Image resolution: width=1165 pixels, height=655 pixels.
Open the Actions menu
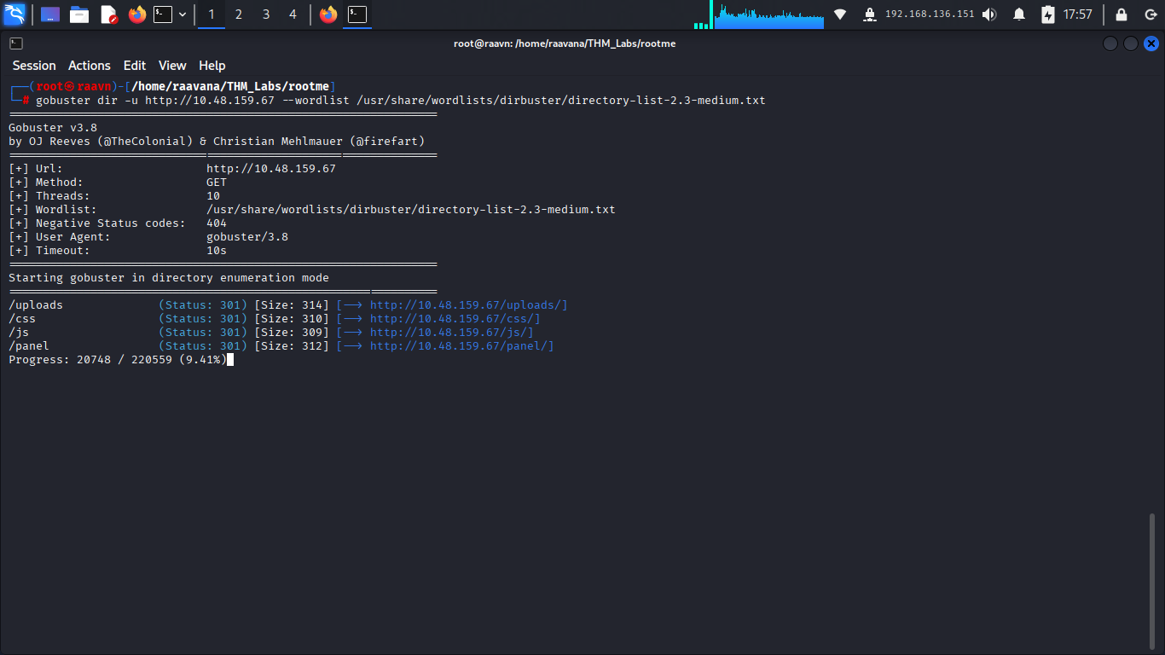90,66
